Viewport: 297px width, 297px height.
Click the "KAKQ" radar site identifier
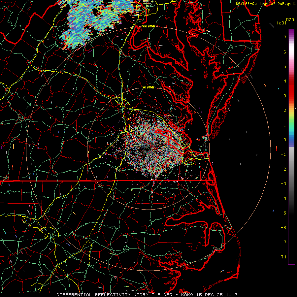coord(187,295)
